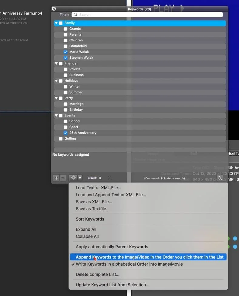Viewport: 239px width, 296px height.
Task: Select the Maria Wolak keyword label
Action: (x=79, y=52)
